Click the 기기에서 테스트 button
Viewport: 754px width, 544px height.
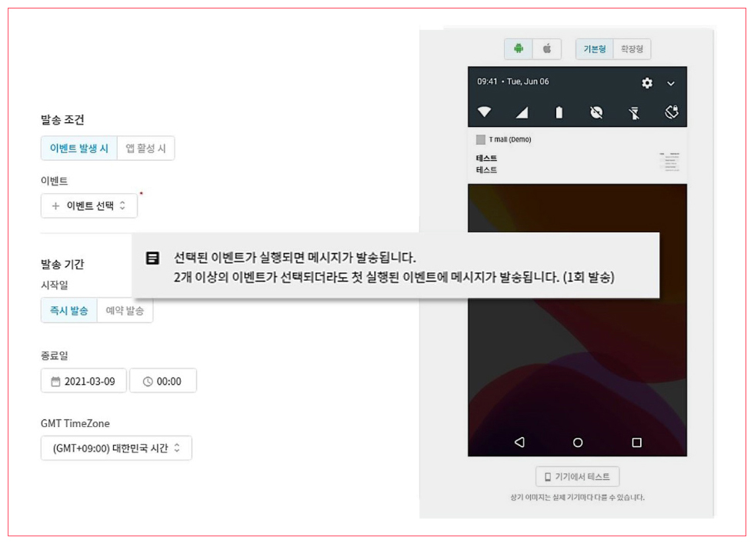coord(578,476)
